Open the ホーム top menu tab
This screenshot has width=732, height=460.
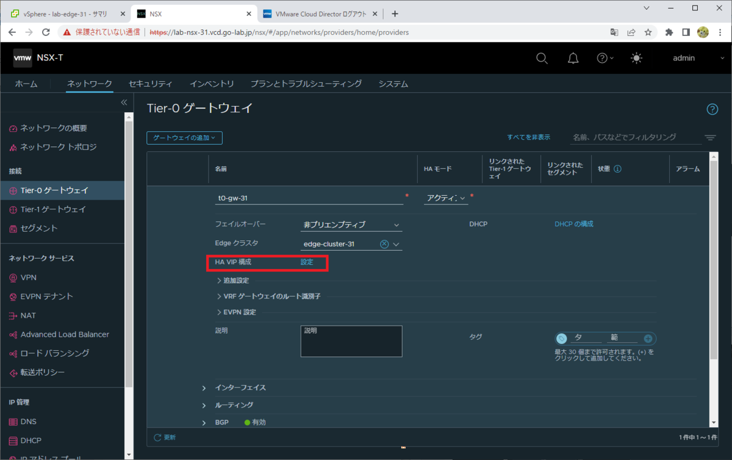(26, 84)
